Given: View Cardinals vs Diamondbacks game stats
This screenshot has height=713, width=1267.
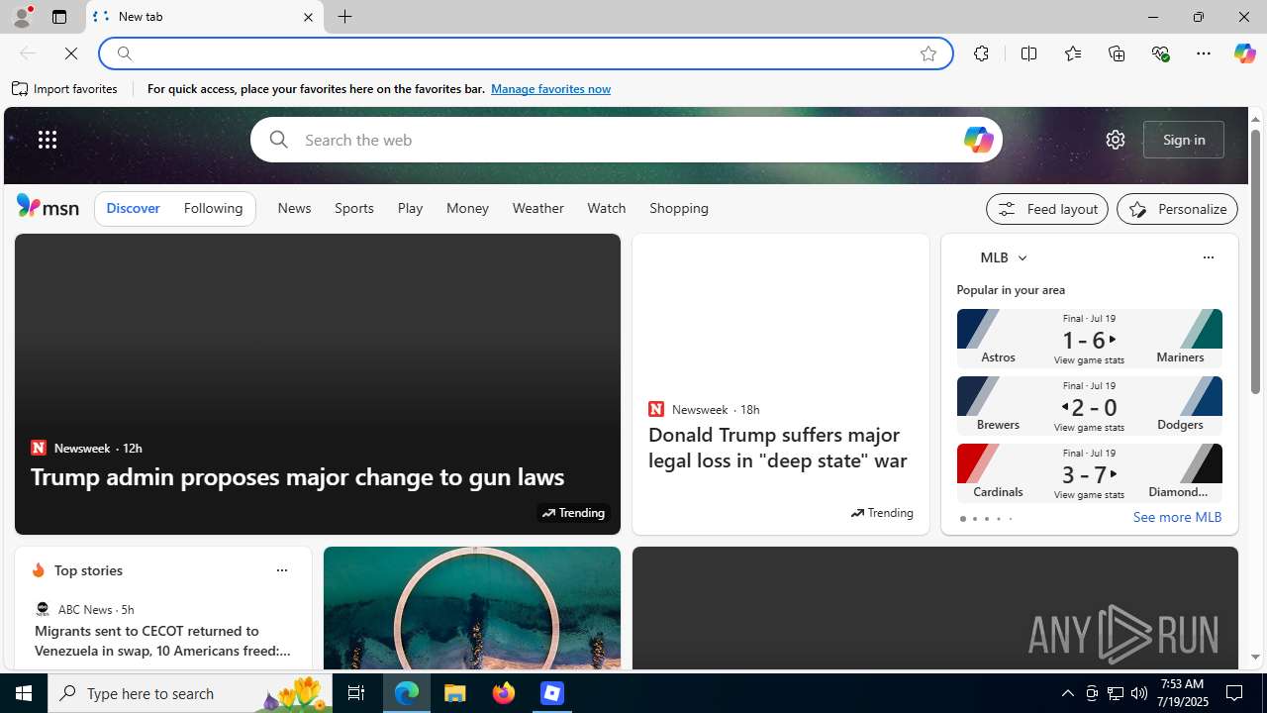Looking at the screenshot, I should (x=1089, y=495).
